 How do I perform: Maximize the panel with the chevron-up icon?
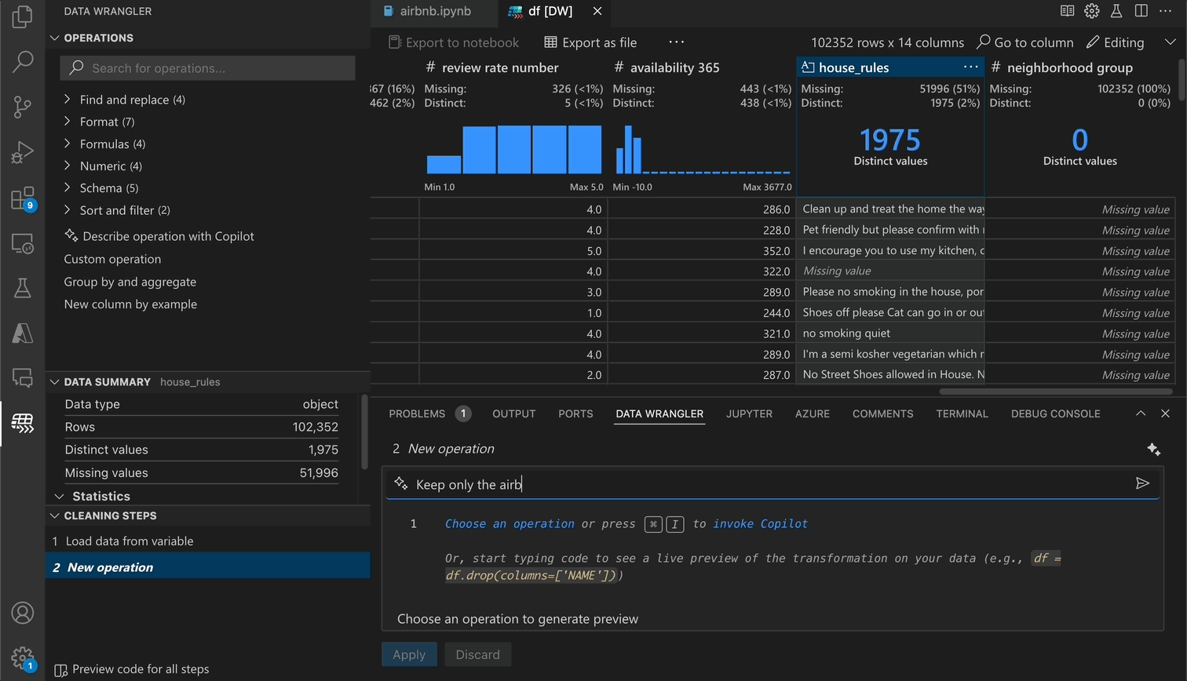[1141, 413]
